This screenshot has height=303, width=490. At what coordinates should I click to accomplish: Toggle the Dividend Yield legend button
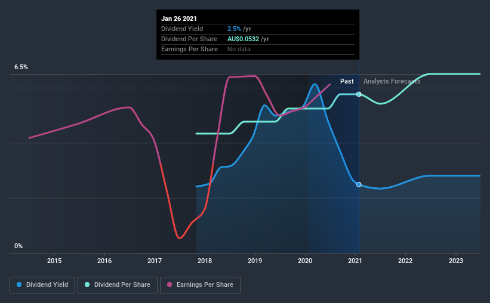click(42, 285)
